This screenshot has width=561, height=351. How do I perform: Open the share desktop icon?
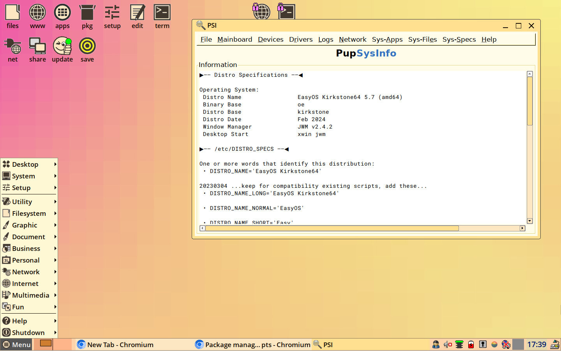(37, 50)
